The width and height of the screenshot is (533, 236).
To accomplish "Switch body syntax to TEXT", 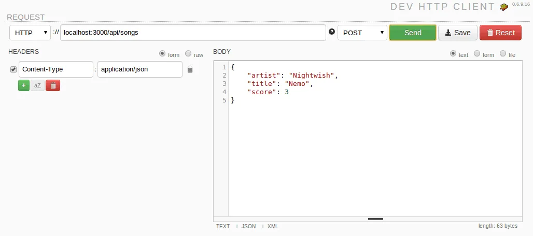I will [223, 226].
